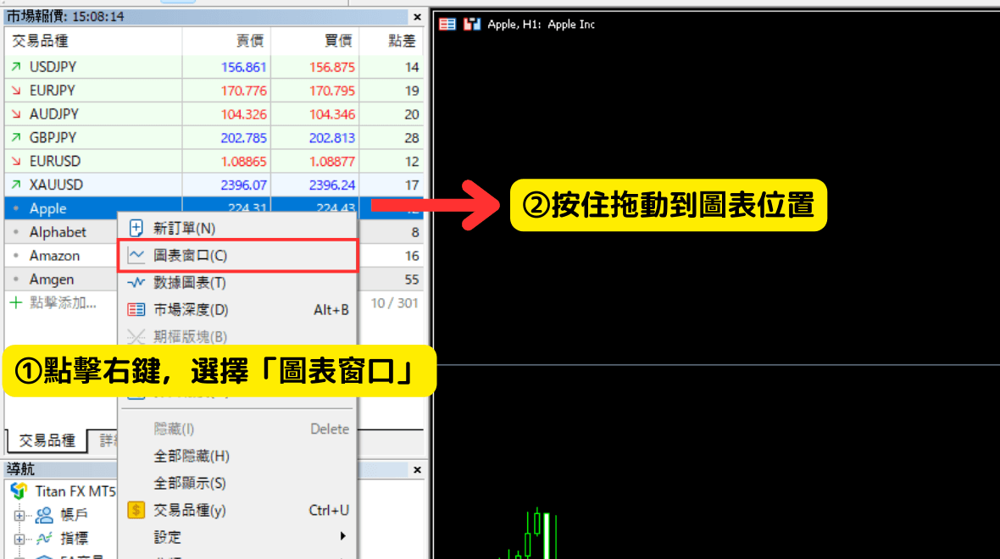Click the dollar symbols icon in menu

(x=136, y=510)
